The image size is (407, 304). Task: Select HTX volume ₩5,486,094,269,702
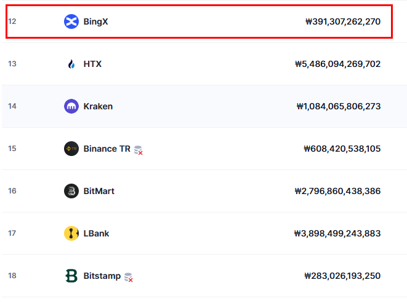pyautogui.click(x=337, y=64)
